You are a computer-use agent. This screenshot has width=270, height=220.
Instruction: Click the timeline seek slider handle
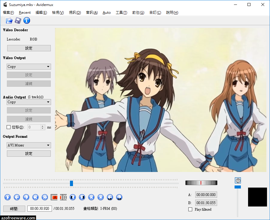coord(71,183)
